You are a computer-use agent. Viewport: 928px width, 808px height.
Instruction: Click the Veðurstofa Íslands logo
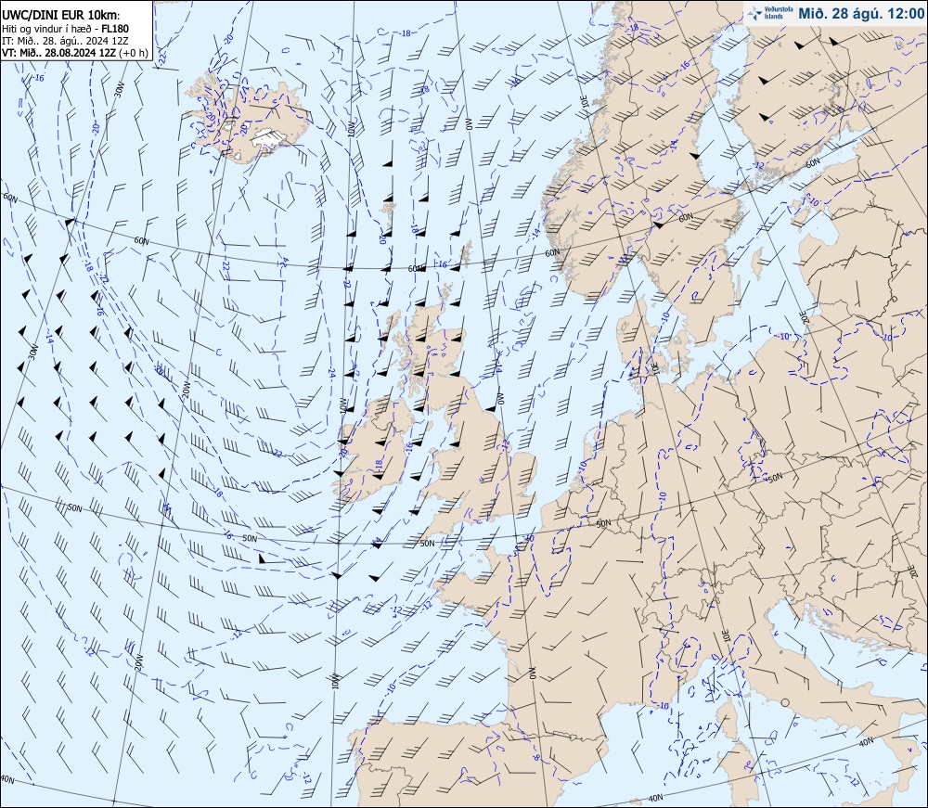770,13
